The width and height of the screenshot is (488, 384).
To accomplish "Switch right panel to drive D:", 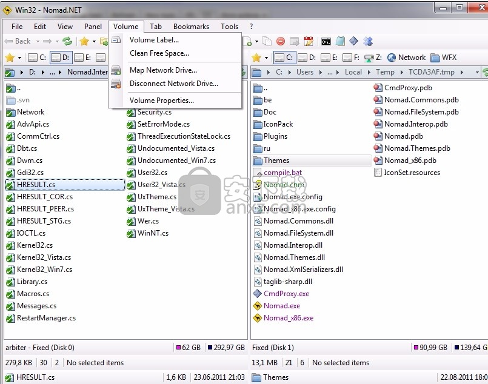I will coord(307,58).
